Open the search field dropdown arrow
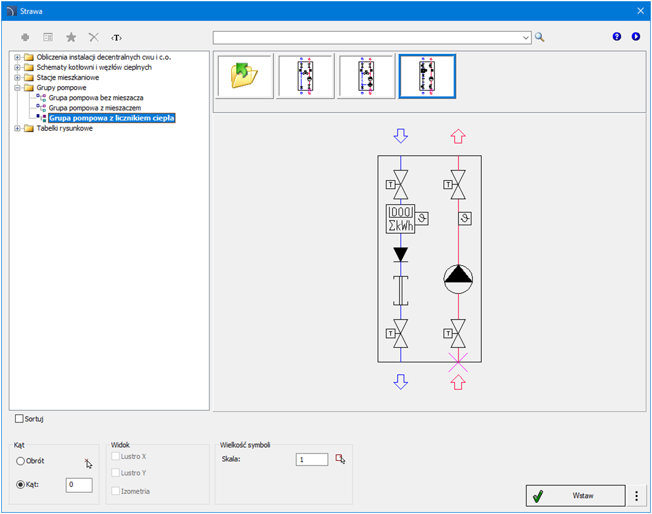The height and width of the screenshot is (514, 652). (525, 37)
